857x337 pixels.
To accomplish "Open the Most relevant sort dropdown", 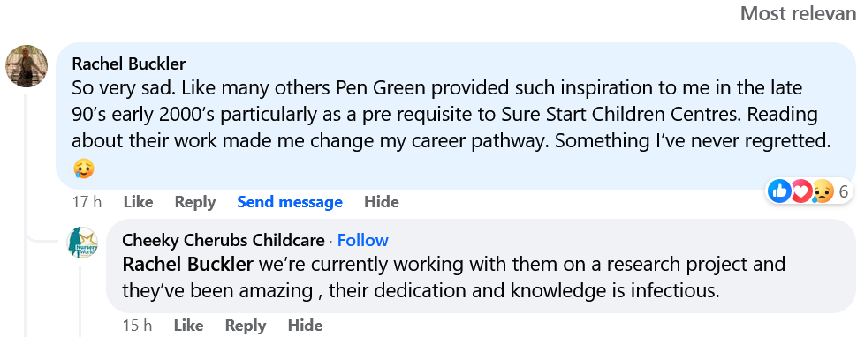I will (799, 13).
